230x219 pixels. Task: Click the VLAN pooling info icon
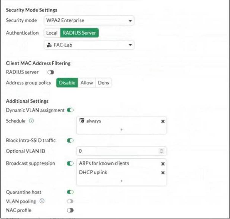(x=42, y=201)
